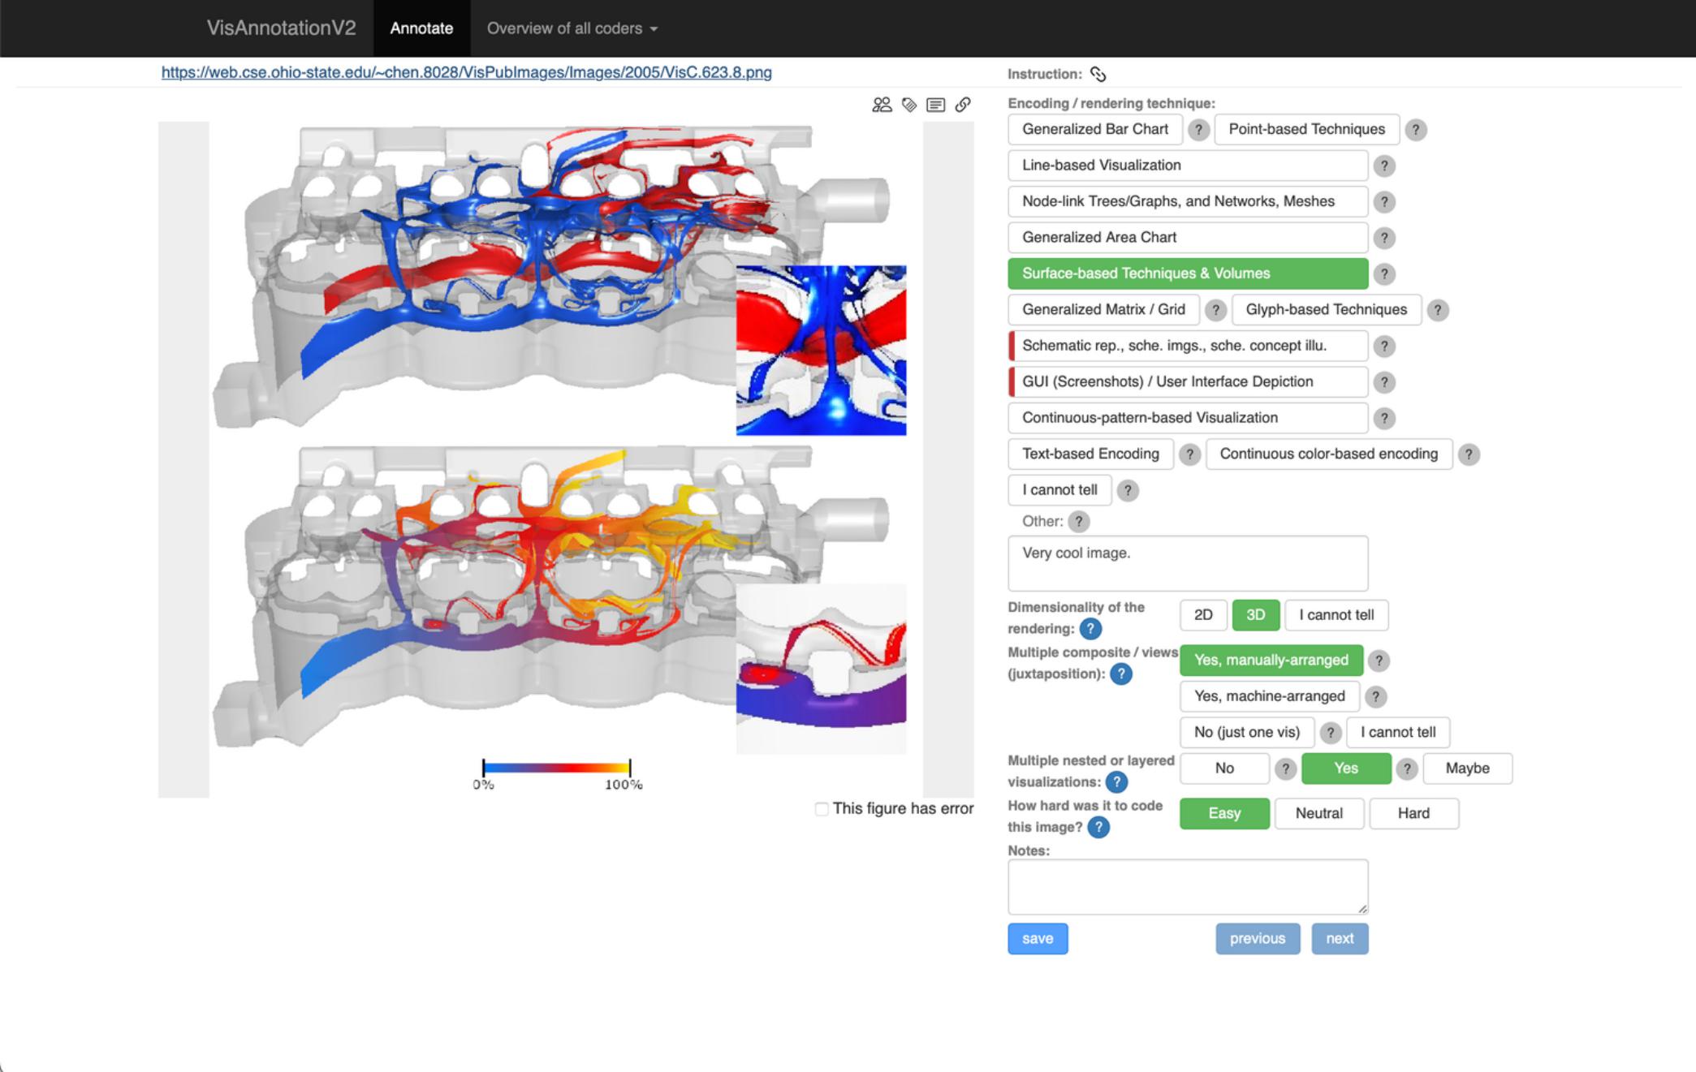Screen dimensions: 1696x1072
Task: Click the tags icon above the figure
Action: pyautogui.click(x=909, y=105)
